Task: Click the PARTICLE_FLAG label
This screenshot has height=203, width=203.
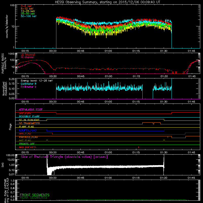Action: click(x=28, y=137)
